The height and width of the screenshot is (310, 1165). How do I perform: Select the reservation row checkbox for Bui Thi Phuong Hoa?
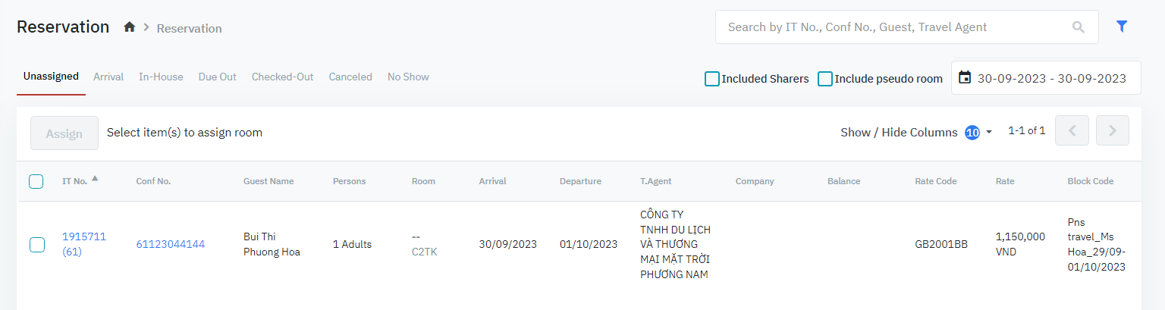coord(36,244)
